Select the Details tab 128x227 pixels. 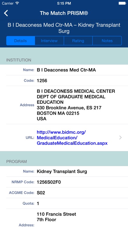point(20,41)
